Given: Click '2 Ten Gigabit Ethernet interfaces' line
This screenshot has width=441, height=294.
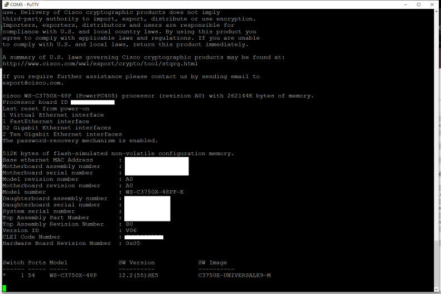Looking at the screenshot, I should coord(62,134).
